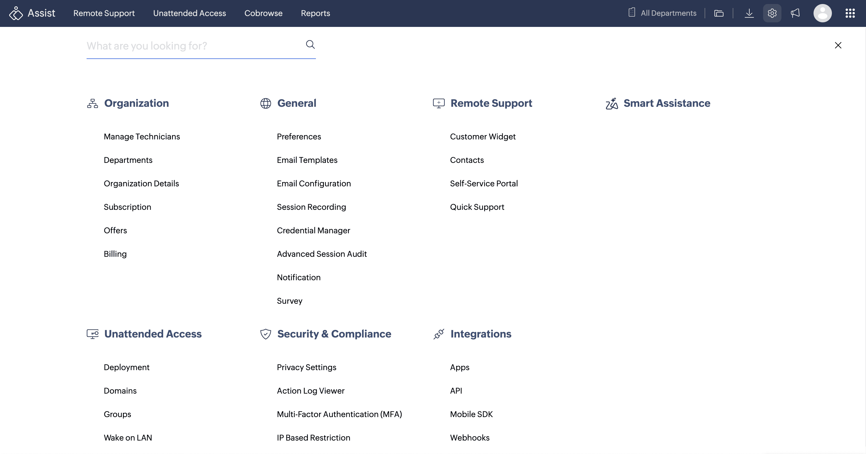Go to Domains

point(120,391)
